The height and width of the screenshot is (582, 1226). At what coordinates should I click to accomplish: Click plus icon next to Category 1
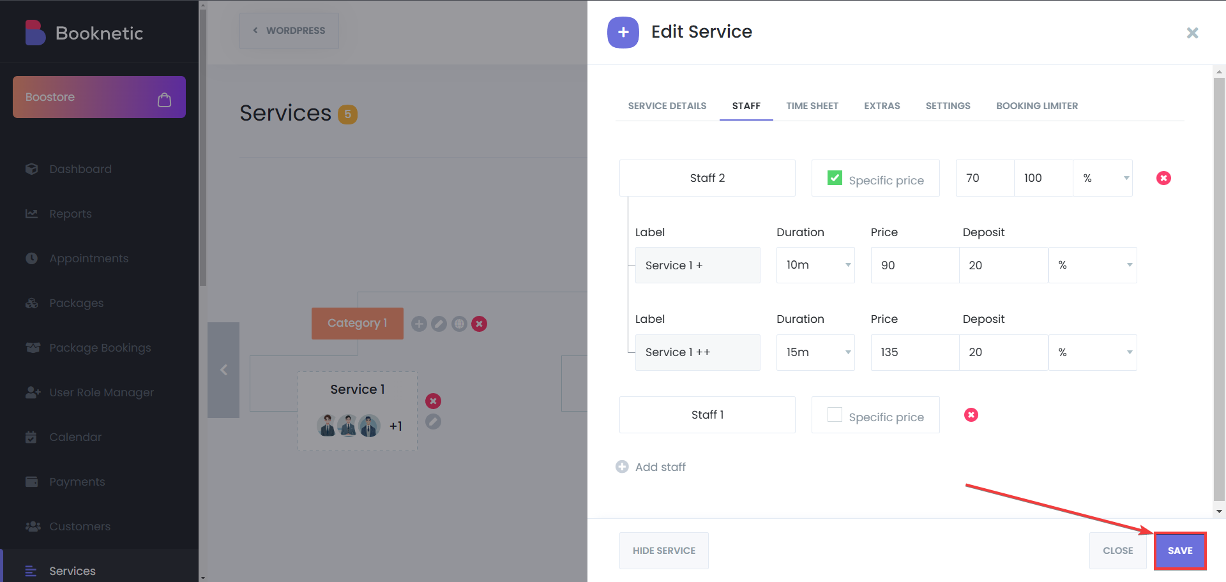pos(419,324)
